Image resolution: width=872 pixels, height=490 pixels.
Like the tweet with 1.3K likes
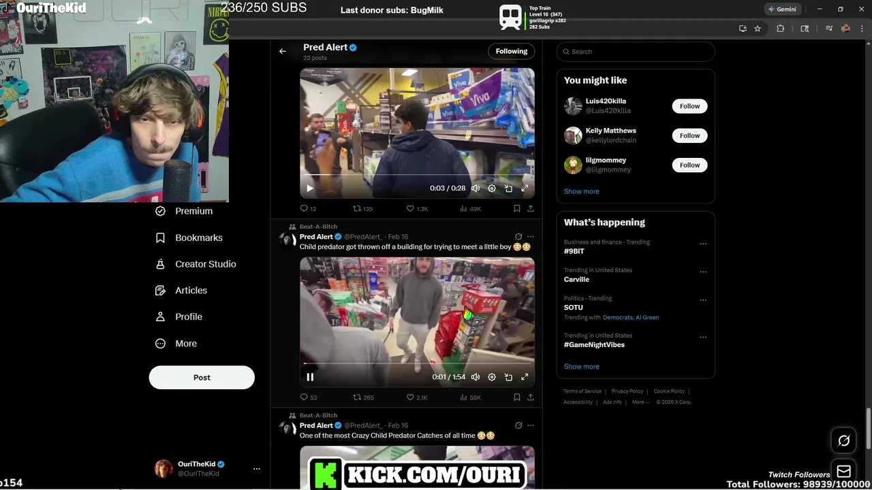coord(417,209)
